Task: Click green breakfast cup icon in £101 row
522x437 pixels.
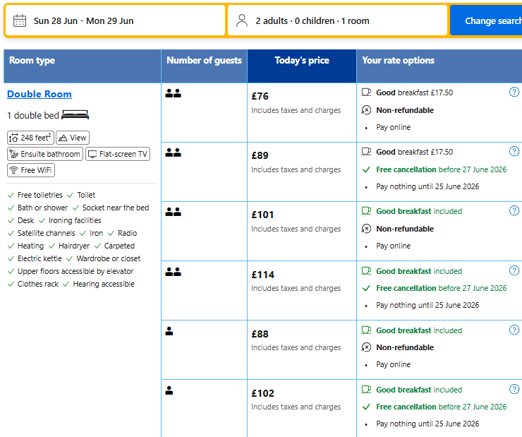Action: tap(366, 211)
